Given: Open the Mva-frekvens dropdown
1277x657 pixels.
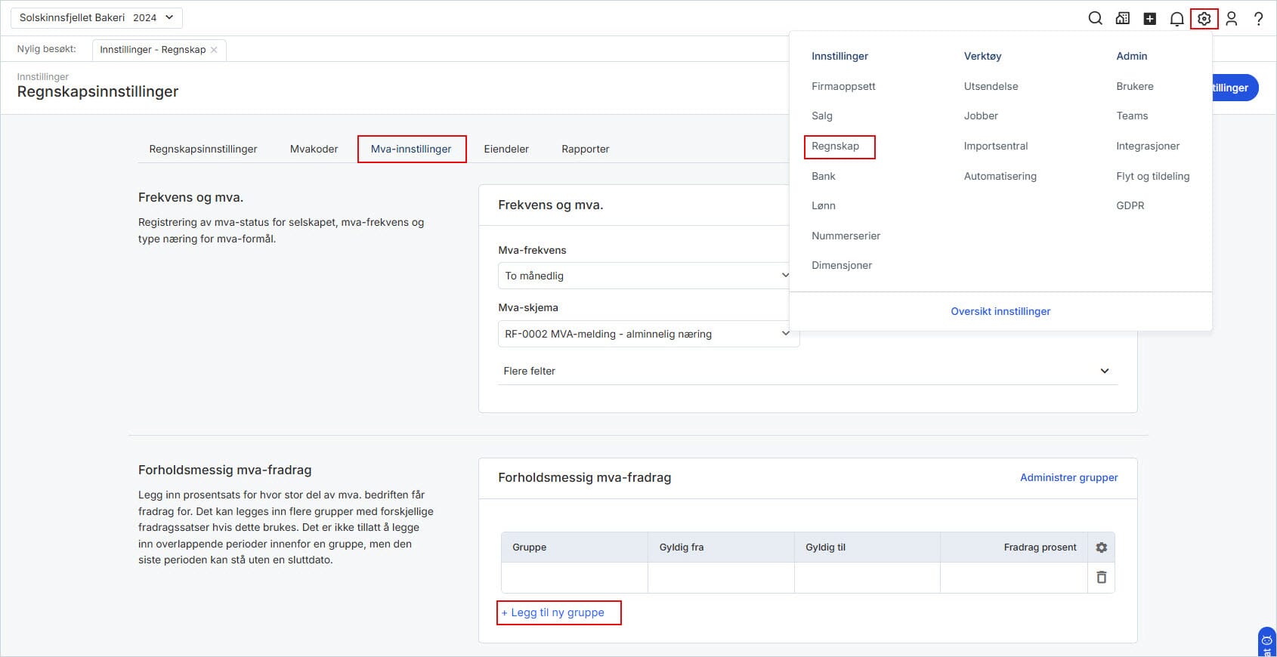Looking at the screenshot, I should [642, 276].
